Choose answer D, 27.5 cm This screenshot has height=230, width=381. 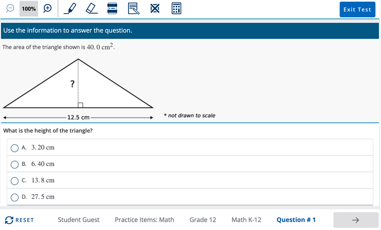point(14,197)
